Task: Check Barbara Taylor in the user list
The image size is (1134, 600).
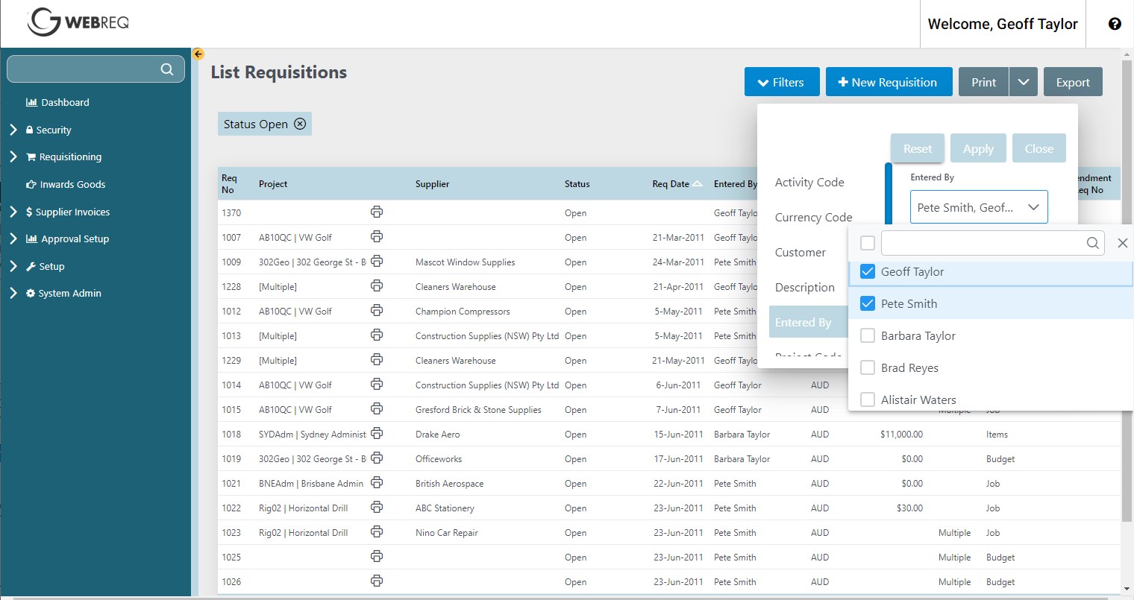Action: 867,335
